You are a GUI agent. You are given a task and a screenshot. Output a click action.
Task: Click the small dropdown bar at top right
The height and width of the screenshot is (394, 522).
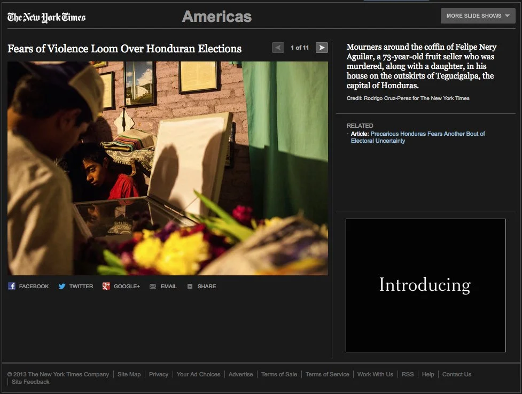coord(396,2)
